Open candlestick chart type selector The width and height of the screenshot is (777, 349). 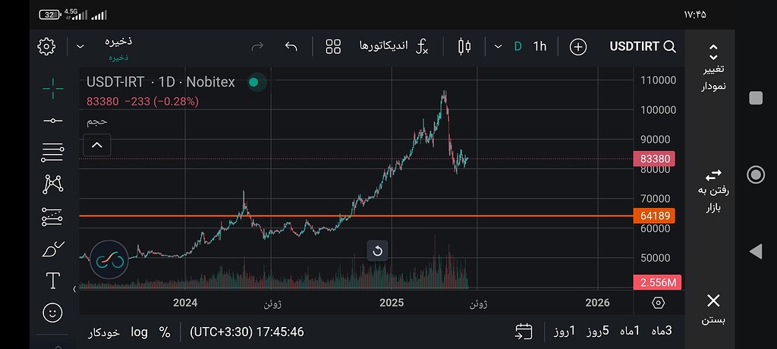pos(464,46)
